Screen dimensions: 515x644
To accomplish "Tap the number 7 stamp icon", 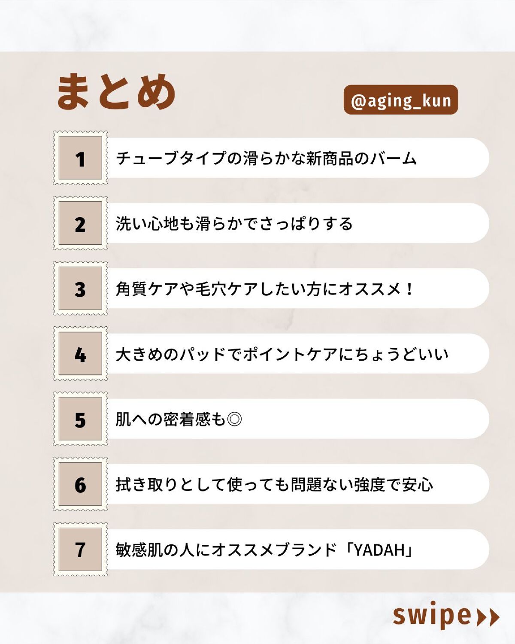I will tap(80, 550).
